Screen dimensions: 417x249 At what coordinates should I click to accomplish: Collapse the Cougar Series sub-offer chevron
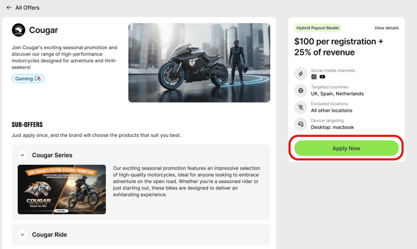click(x=22, y=155)
